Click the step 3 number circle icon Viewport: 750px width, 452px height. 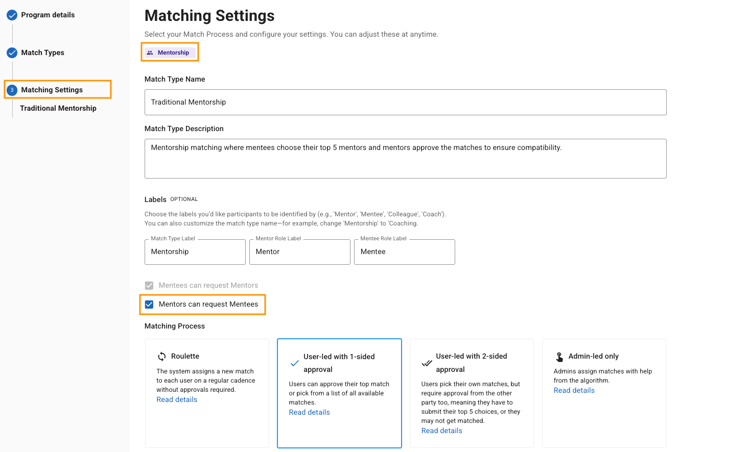pyautogui.click(x=12, y=90)
